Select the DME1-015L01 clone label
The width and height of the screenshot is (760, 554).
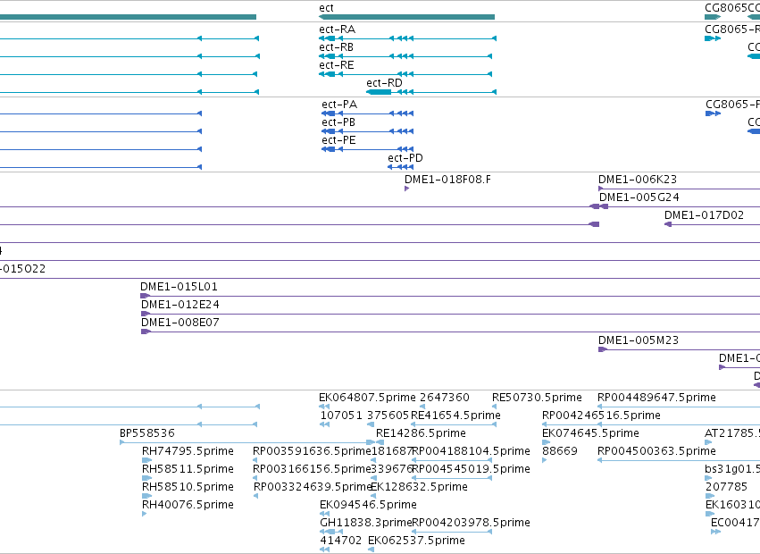pyautogui.click(x=179, y=287)
